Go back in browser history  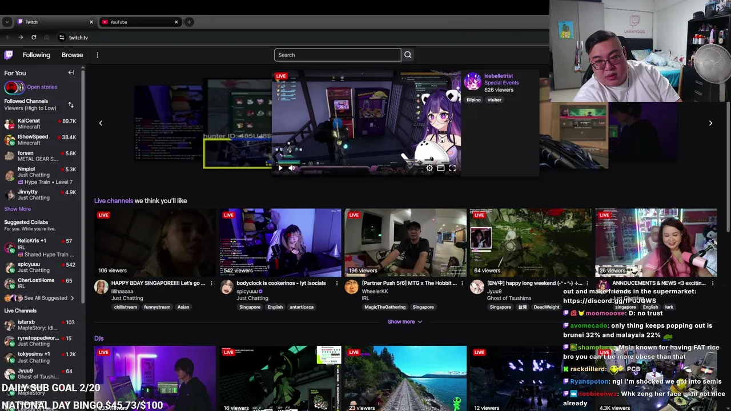click(7, 38)
